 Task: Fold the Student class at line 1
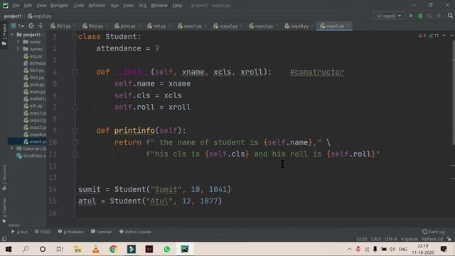click(75, 37)
